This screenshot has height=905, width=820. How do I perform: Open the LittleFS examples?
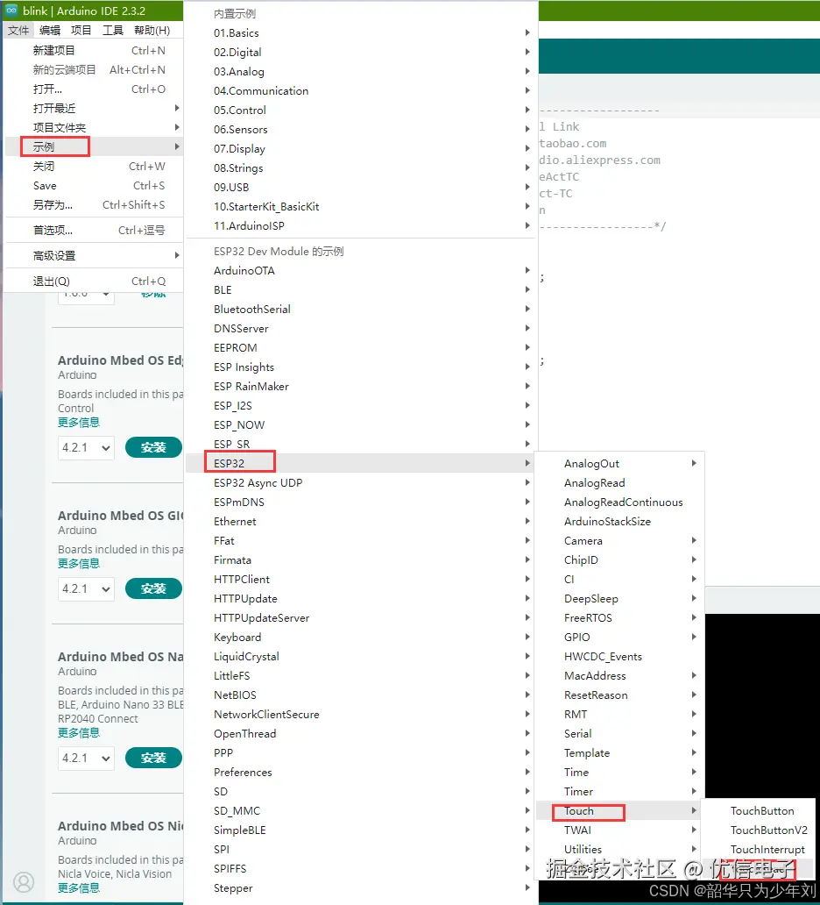(361, 676)
